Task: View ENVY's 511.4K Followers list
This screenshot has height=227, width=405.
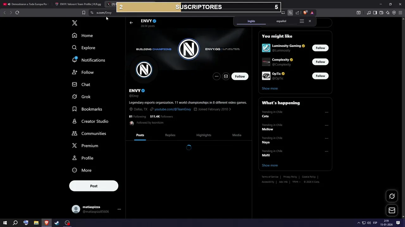Action: pos(161,116)
